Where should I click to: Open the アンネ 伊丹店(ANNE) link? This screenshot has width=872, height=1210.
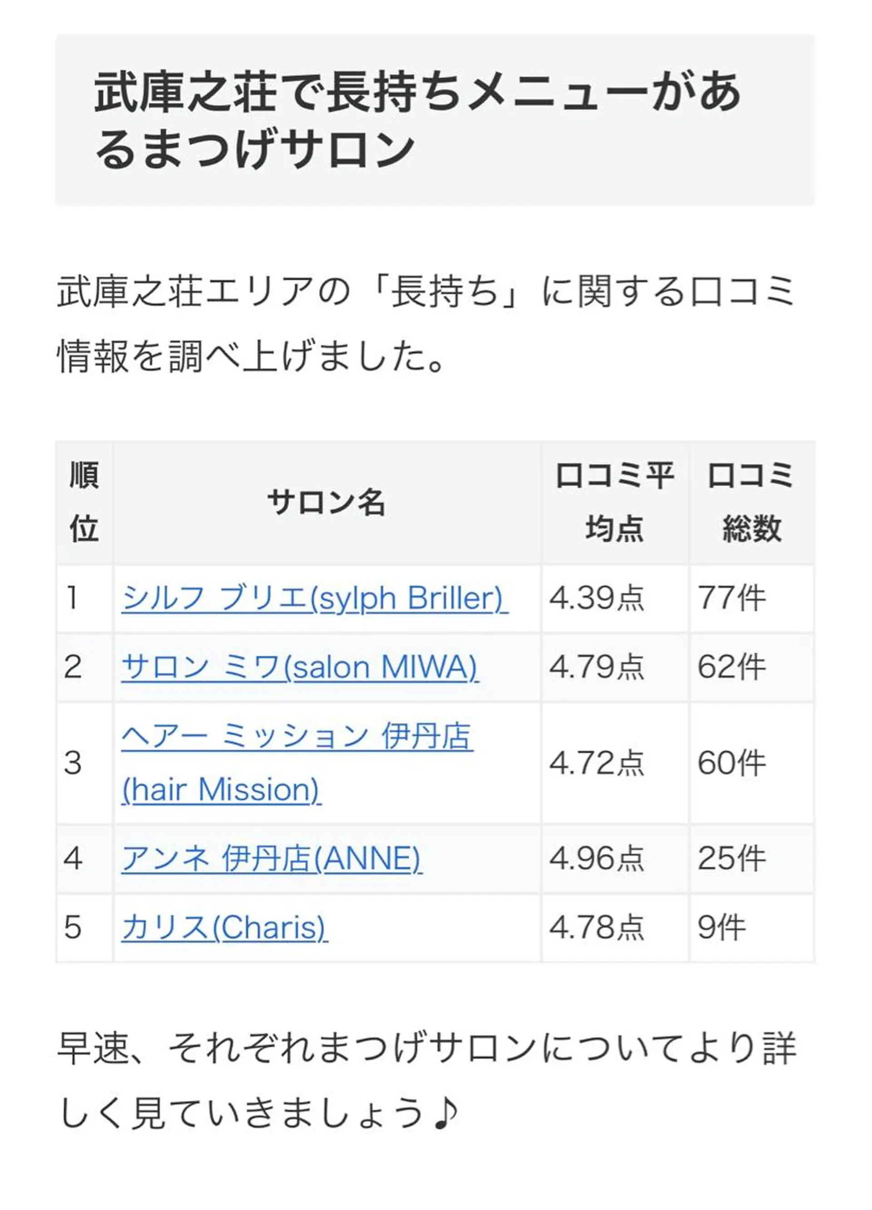(x=272, y=859)
